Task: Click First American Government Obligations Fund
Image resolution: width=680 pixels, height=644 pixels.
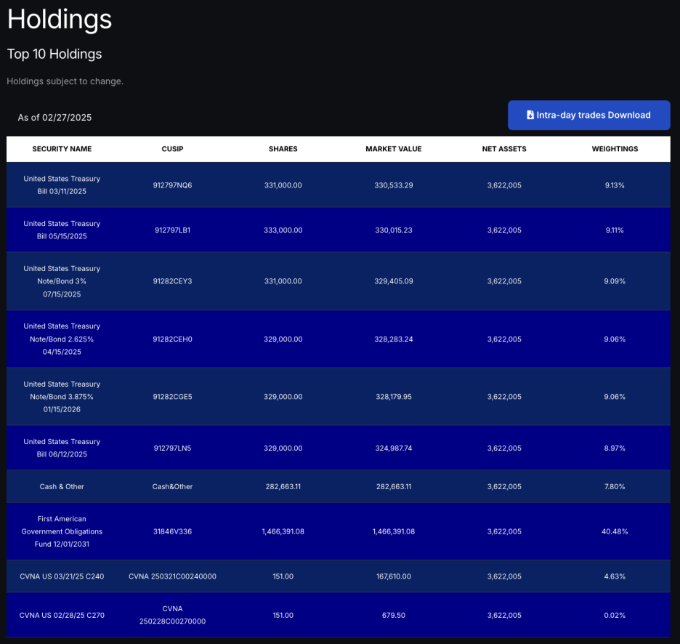Action: click(x=62, y=531)
